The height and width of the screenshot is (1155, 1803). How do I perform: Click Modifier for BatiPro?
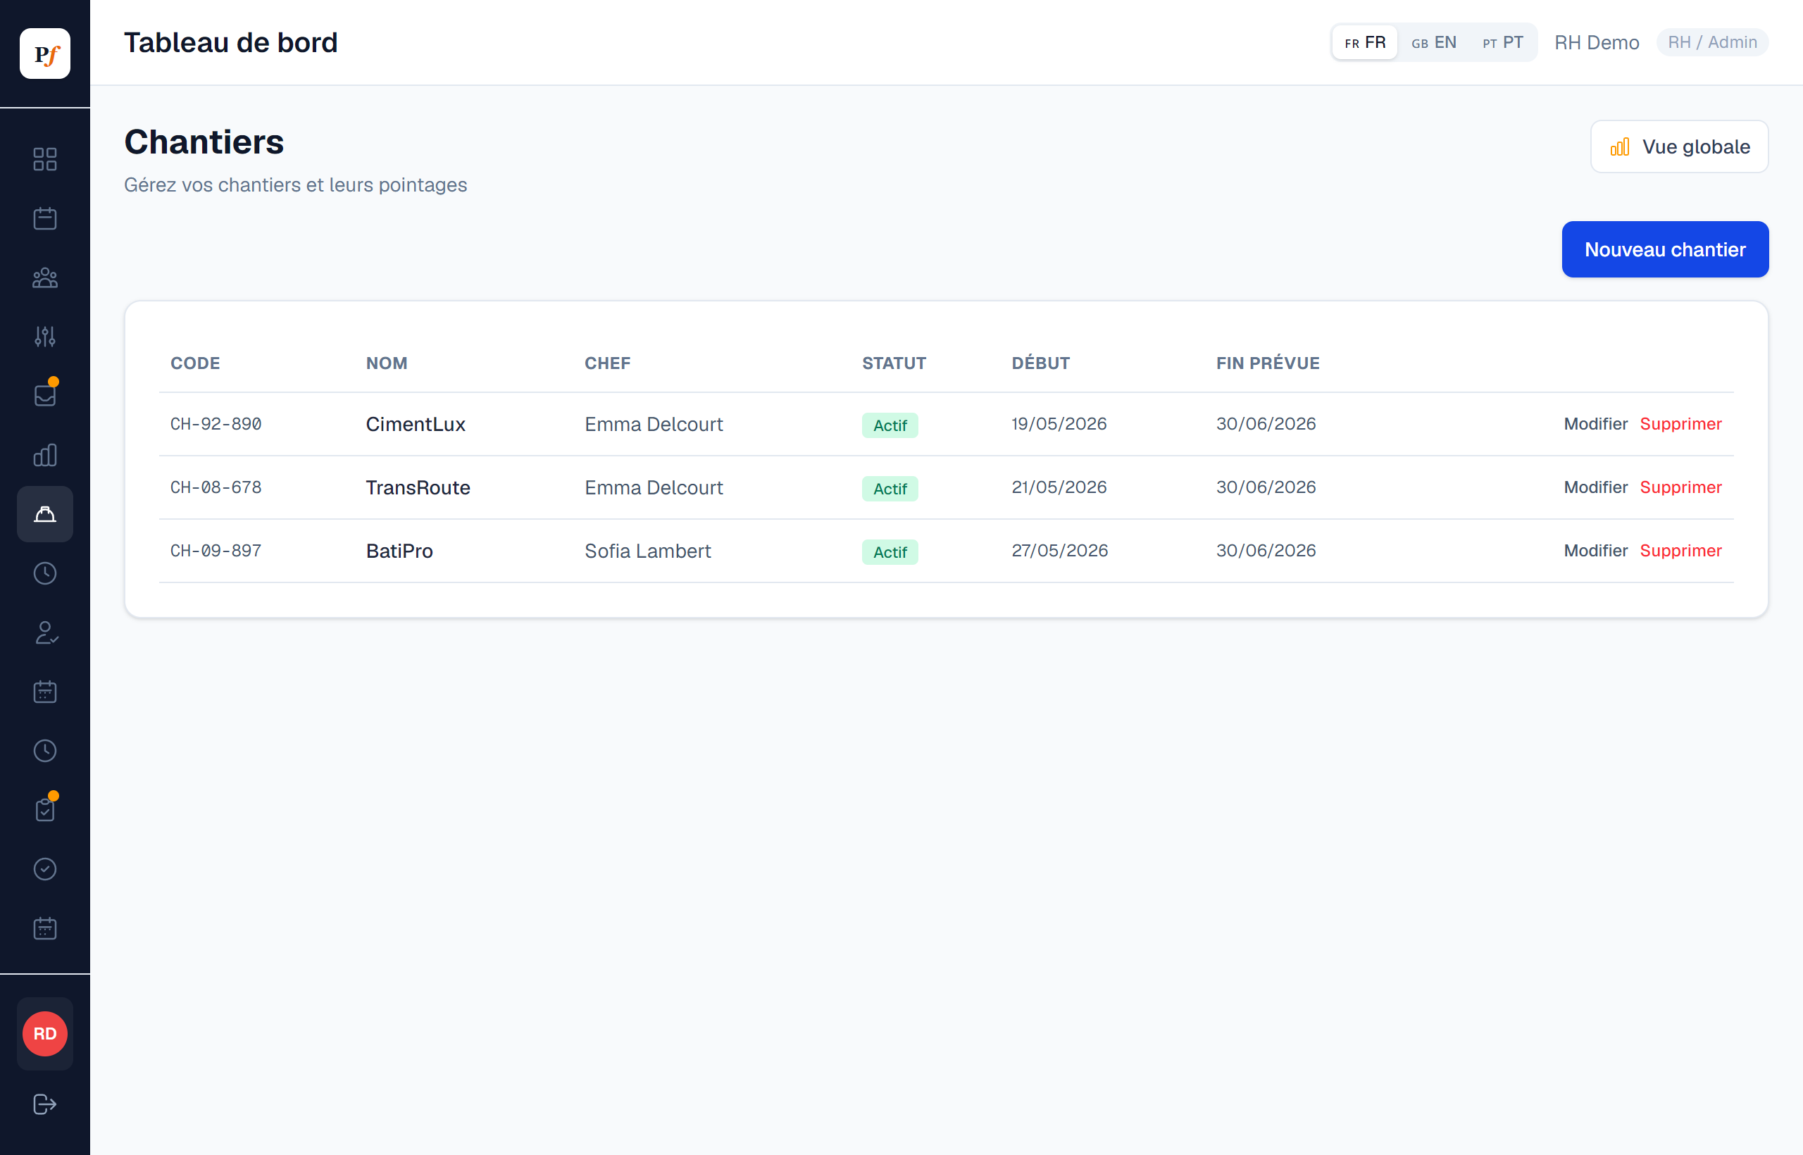tap(1595, 551)
